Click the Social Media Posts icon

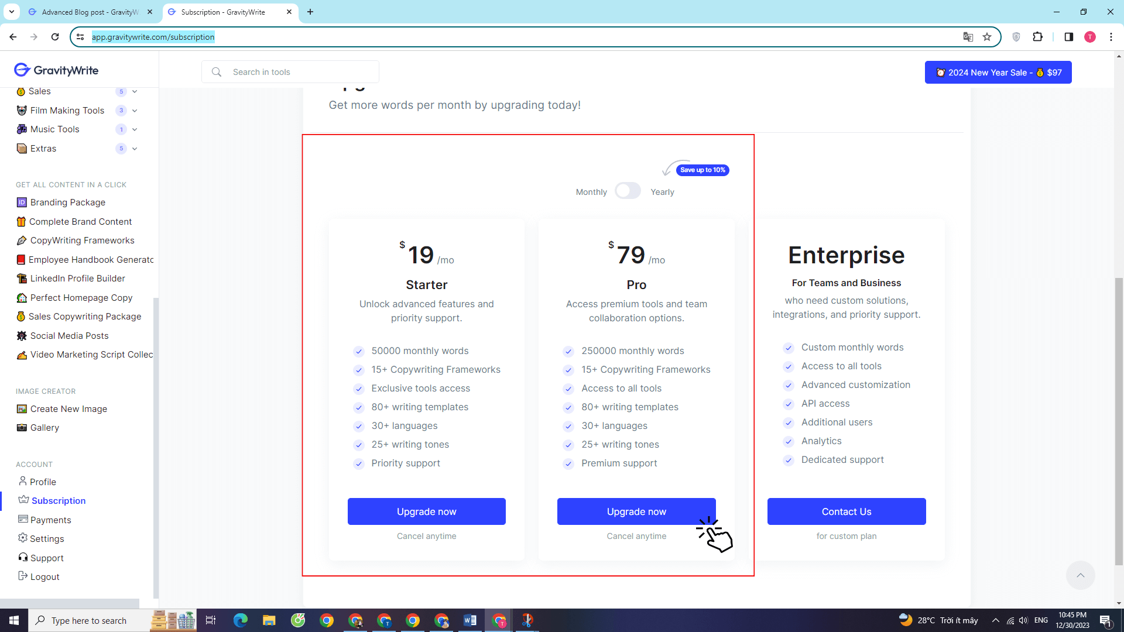[x=22, y=336]
